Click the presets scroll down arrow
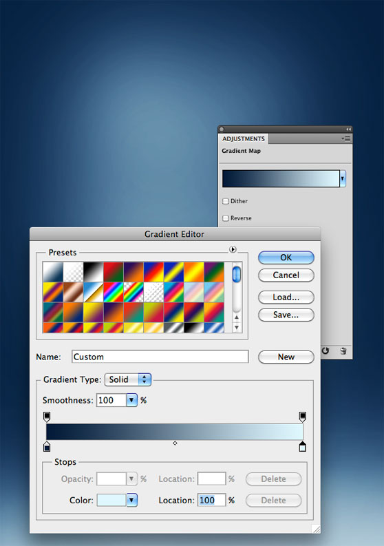The image size is (384, 546). click(237, 327)
